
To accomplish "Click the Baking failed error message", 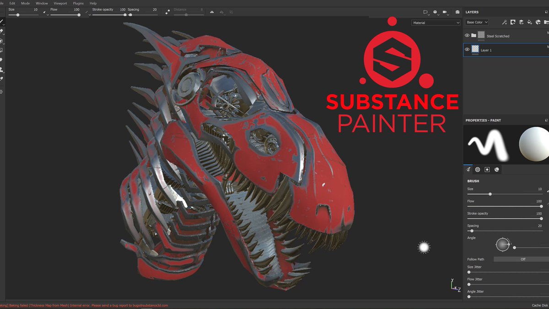I will tap(84, 305).
